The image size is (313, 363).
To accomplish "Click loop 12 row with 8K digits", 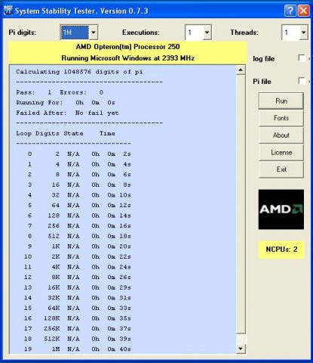I will [x=78, y=278].
